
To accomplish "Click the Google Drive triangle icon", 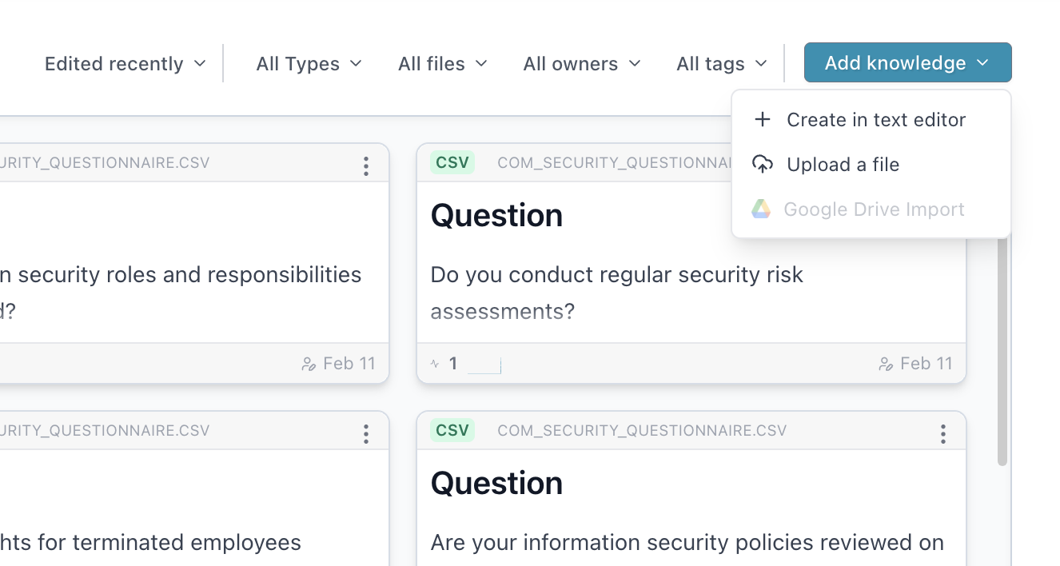I will pyautogui.click(x=761, y=209).
